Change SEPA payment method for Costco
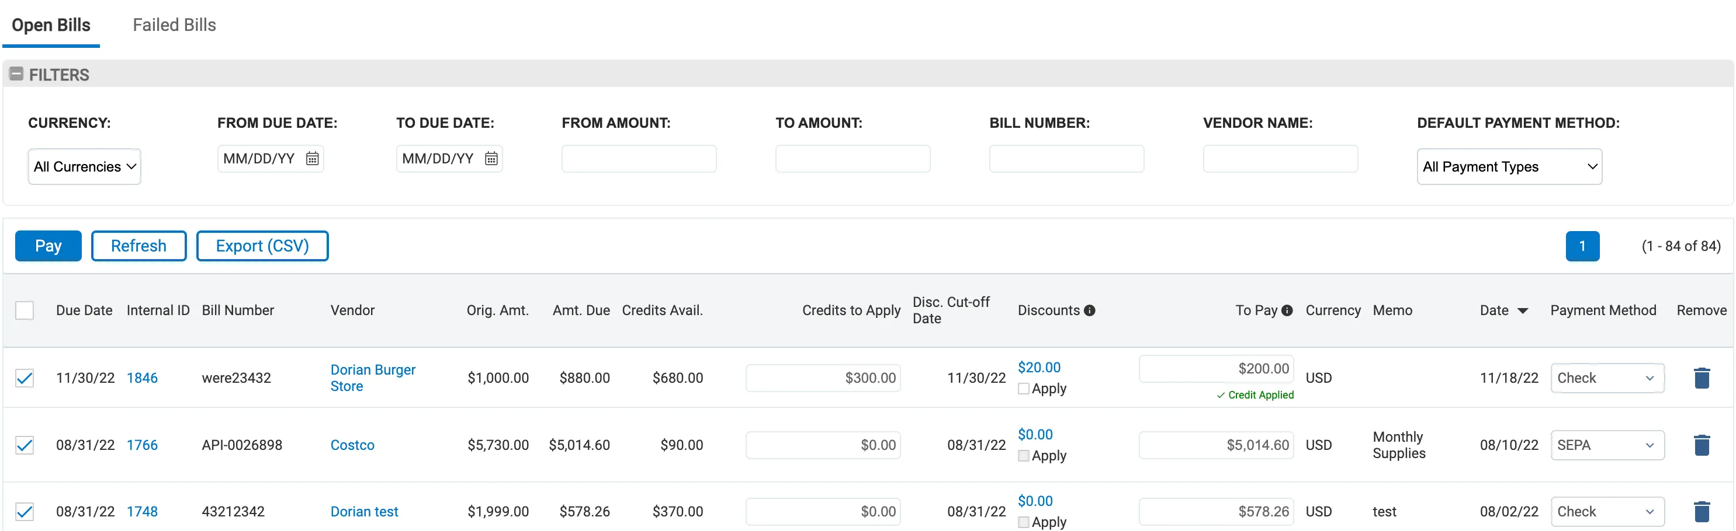The width and height of the screenshot is (1736, 531). 1607,445
